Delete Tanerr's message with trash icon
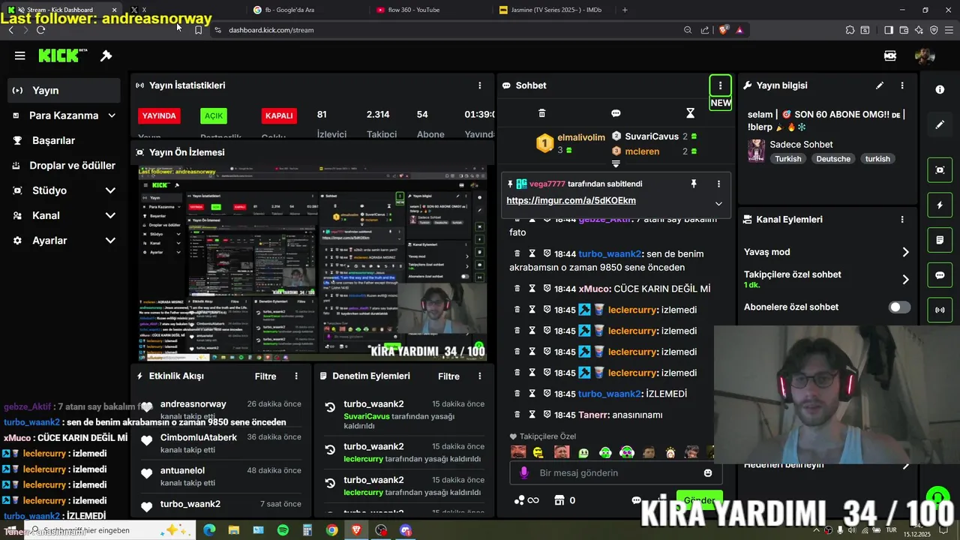The height and width of the screenshot is (540, 960). click(517, 415)
